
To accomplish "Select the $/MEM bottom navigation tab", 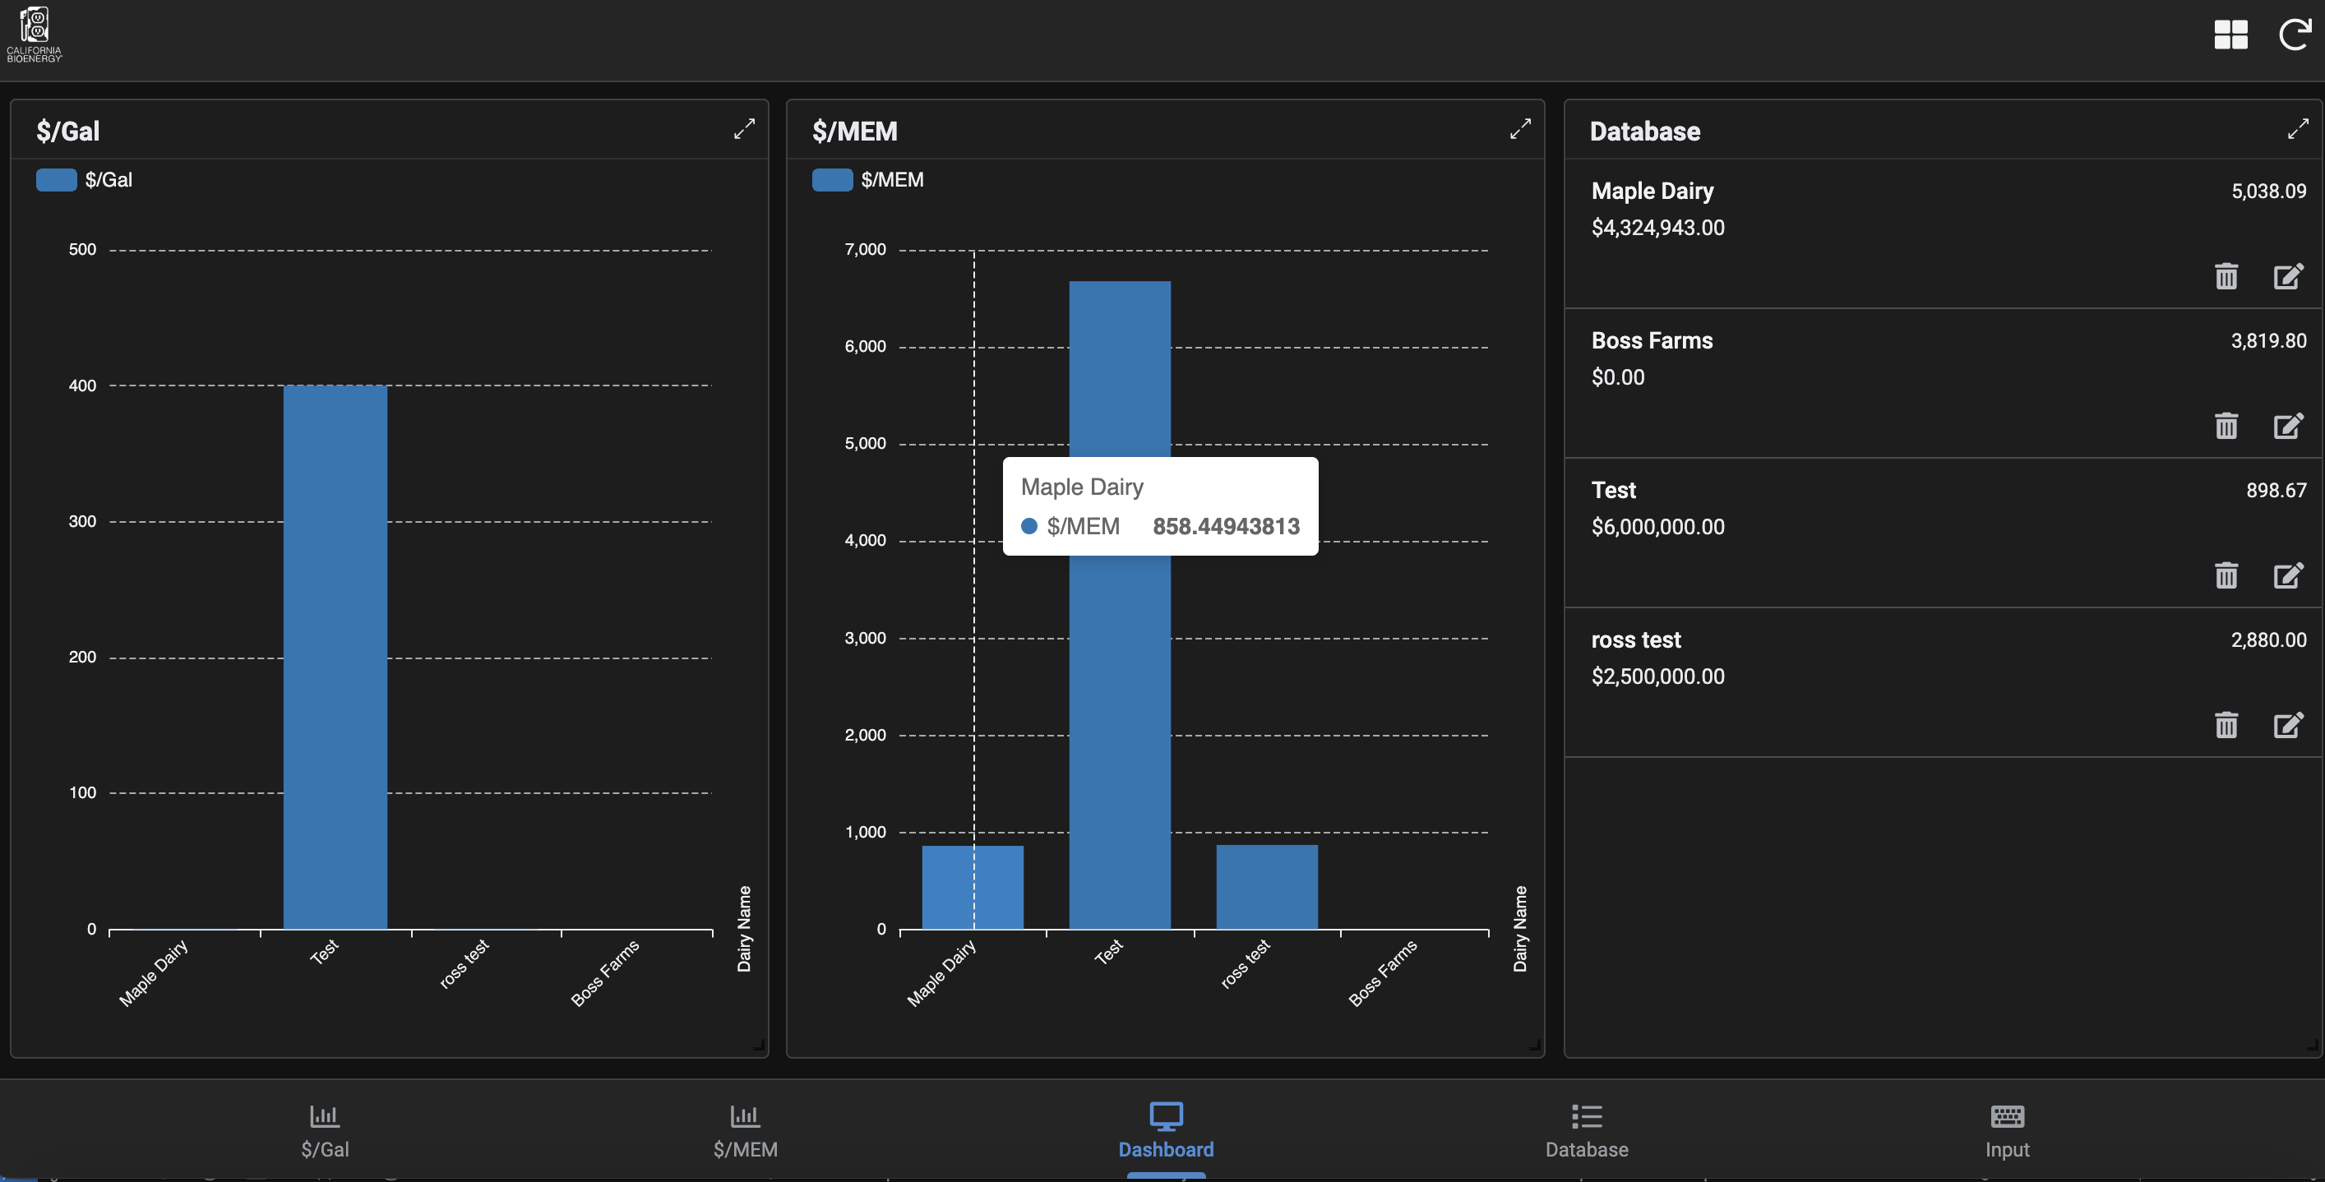I will (745, 1129).
